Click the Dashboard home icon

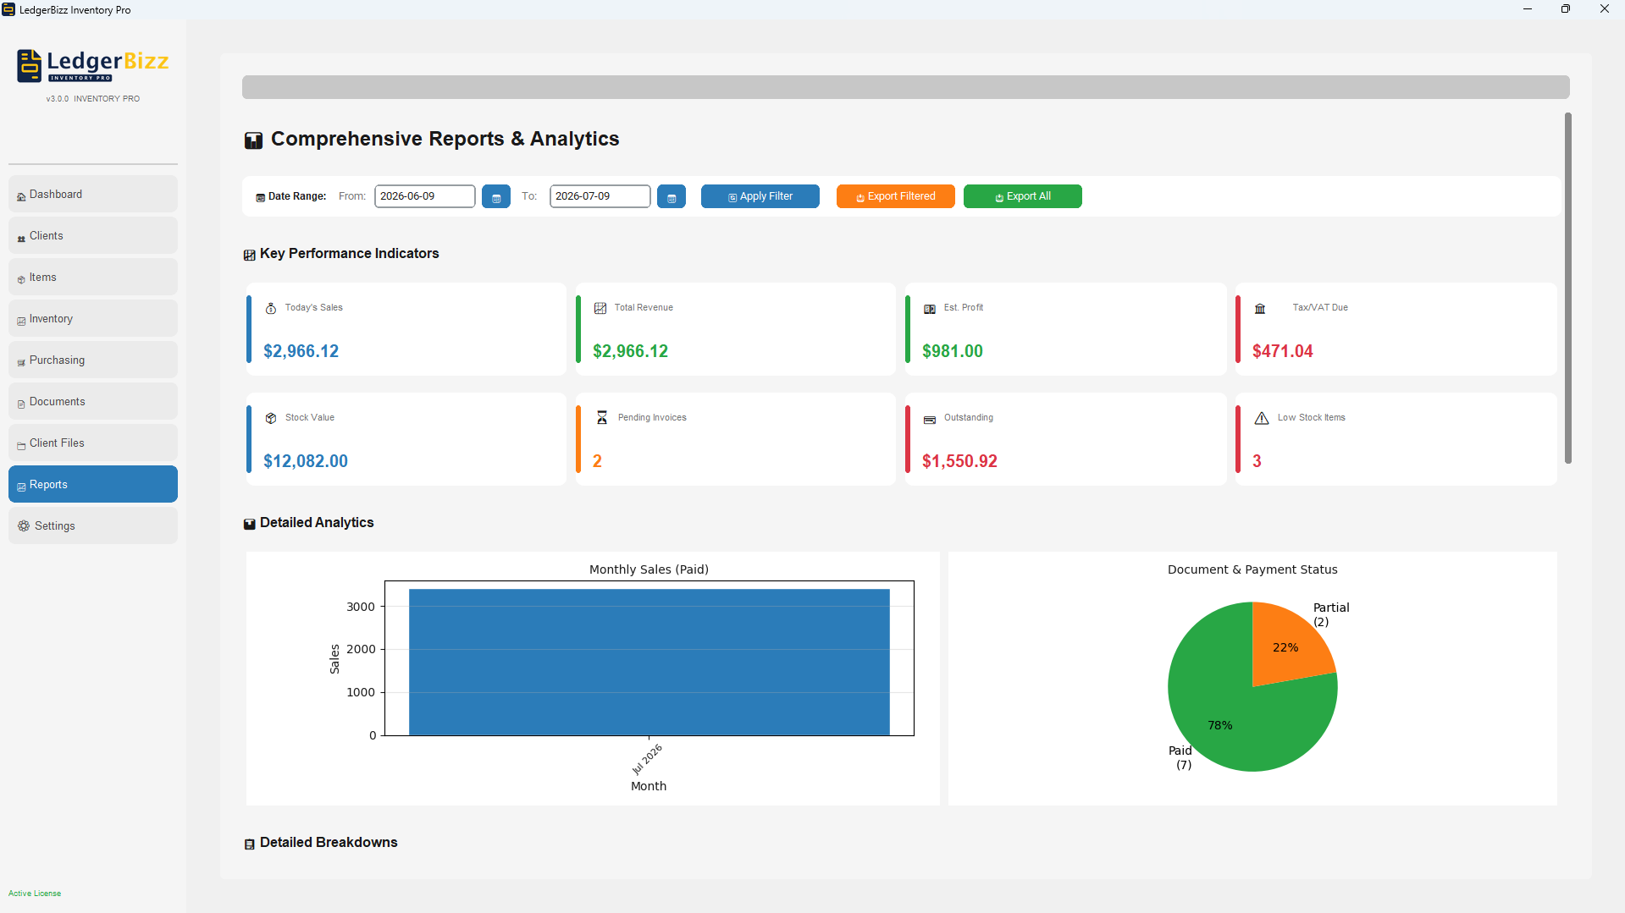[21, 197]
